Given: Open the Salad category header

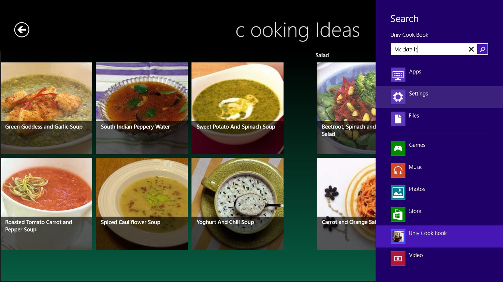Looking at the screenshot, I should click(x=322, y=55).
